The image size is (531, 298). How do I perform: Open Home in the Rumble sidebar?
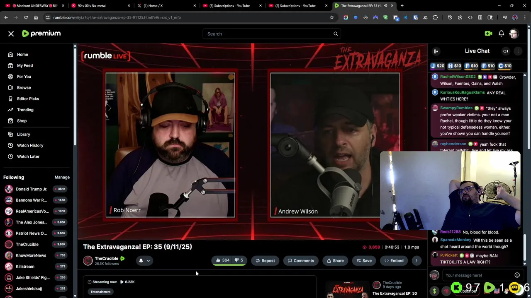(22, 54)
